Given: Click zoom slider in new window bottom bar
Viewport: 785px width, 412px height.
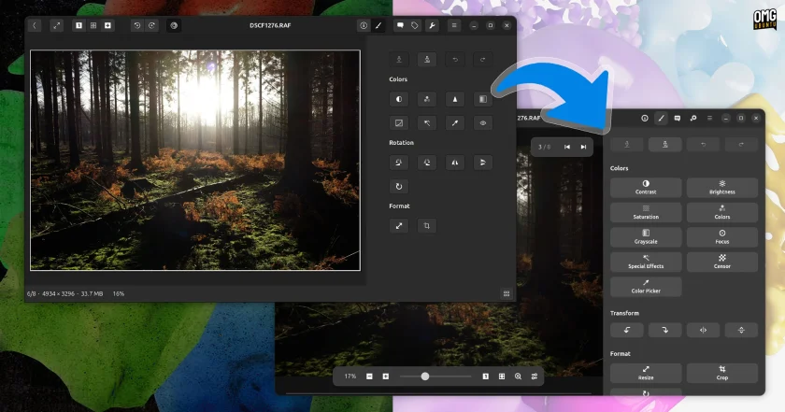Looking at the screenshot, I should coord(435,376).
